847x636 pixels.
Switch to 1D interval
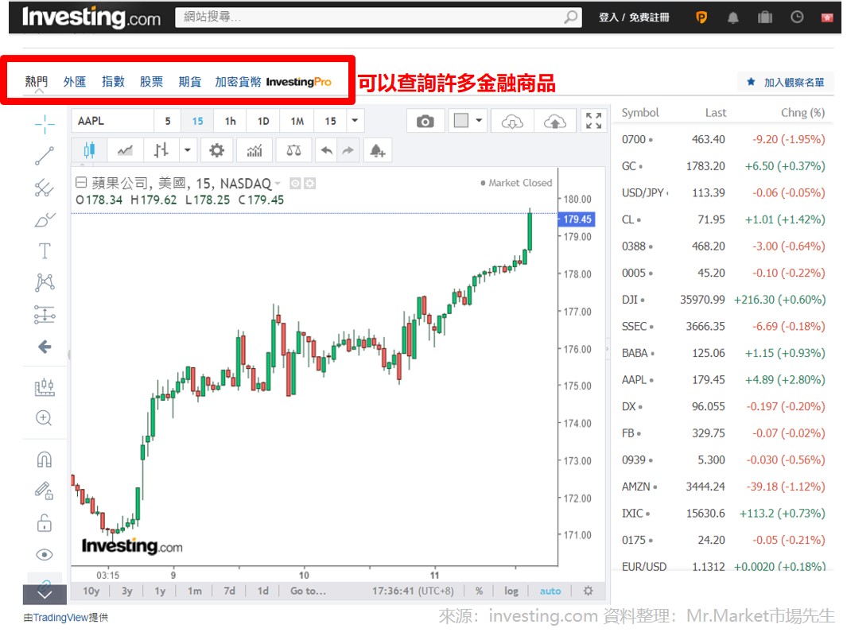point(263,121)
